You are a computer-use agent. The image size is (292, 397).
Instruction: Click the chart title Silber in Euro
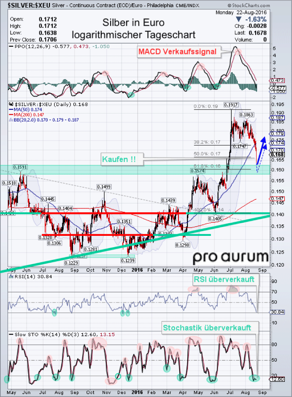pyautogui.click(x=133, y=23)
